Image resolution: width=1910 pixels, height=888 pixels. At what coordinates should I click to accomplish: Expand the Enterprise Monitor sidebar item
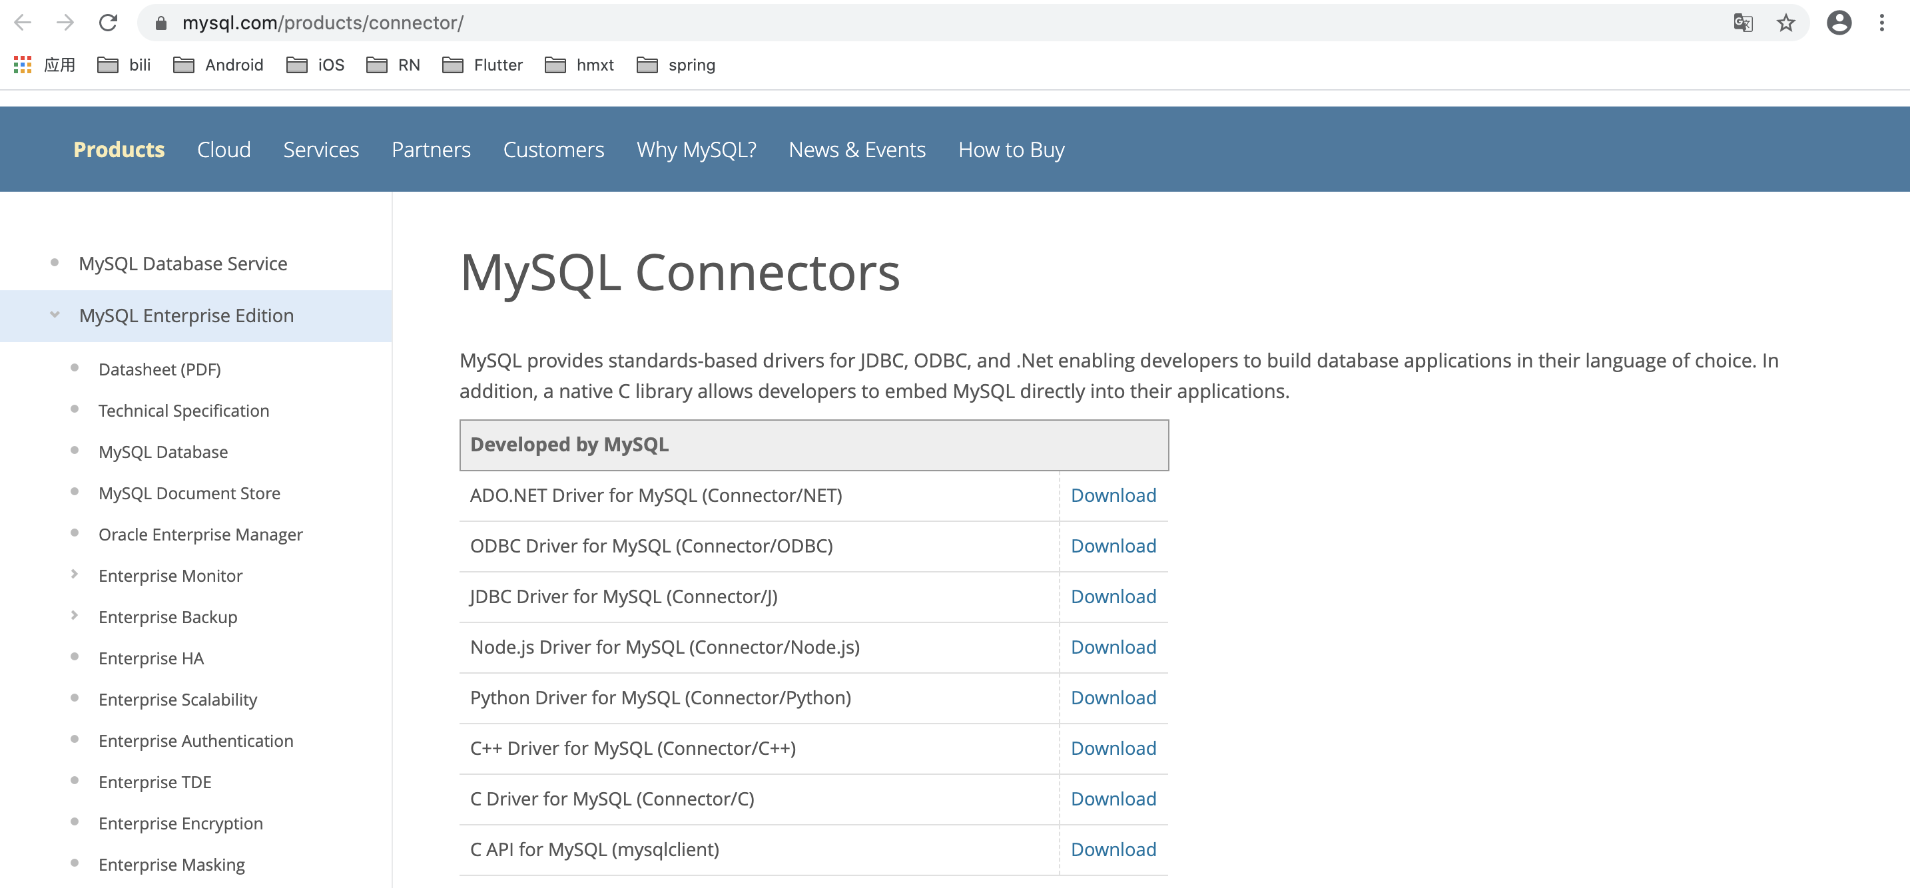[74, 574]
